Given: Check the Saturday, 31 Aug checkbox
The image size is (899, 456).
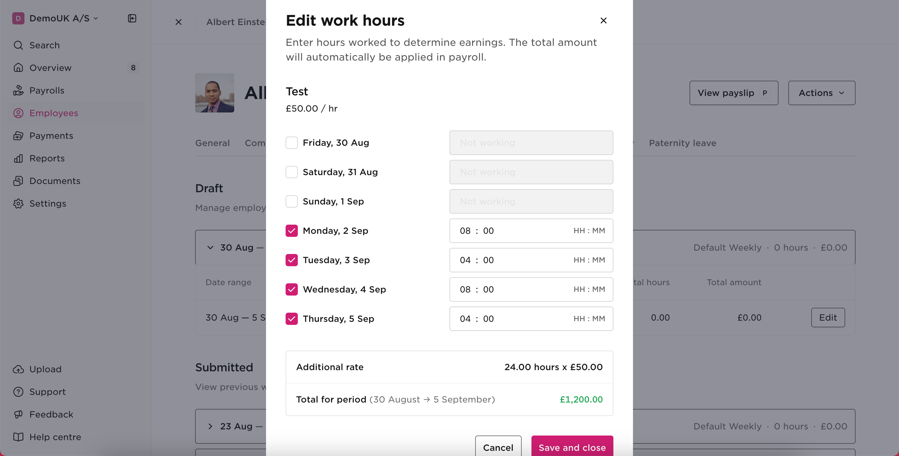Looking at the screenshot, I should click(291, 172).
